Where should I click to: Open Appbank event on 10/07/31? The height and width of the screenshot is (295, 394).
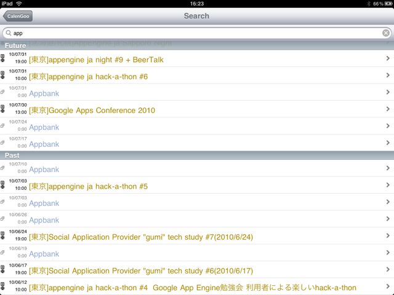pyautogui.click(x=197, y=92)
